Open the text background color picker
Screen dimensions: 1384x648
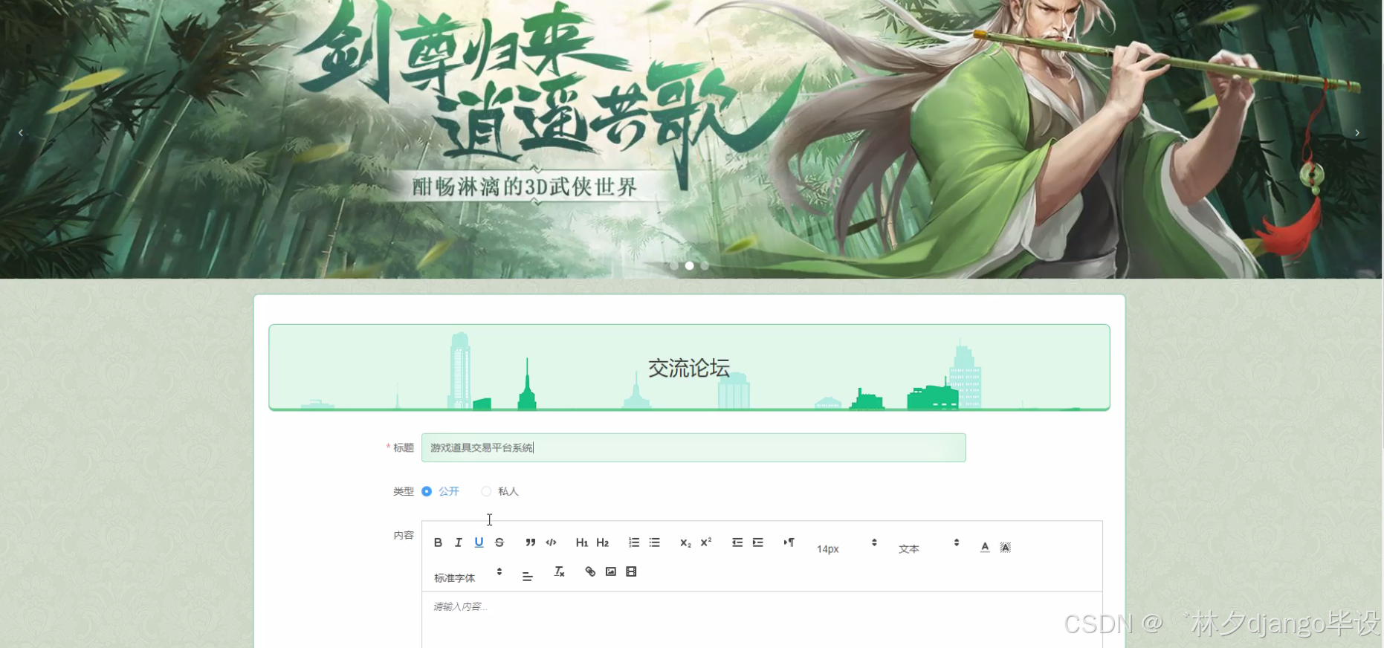click(x=1006, y=547)
